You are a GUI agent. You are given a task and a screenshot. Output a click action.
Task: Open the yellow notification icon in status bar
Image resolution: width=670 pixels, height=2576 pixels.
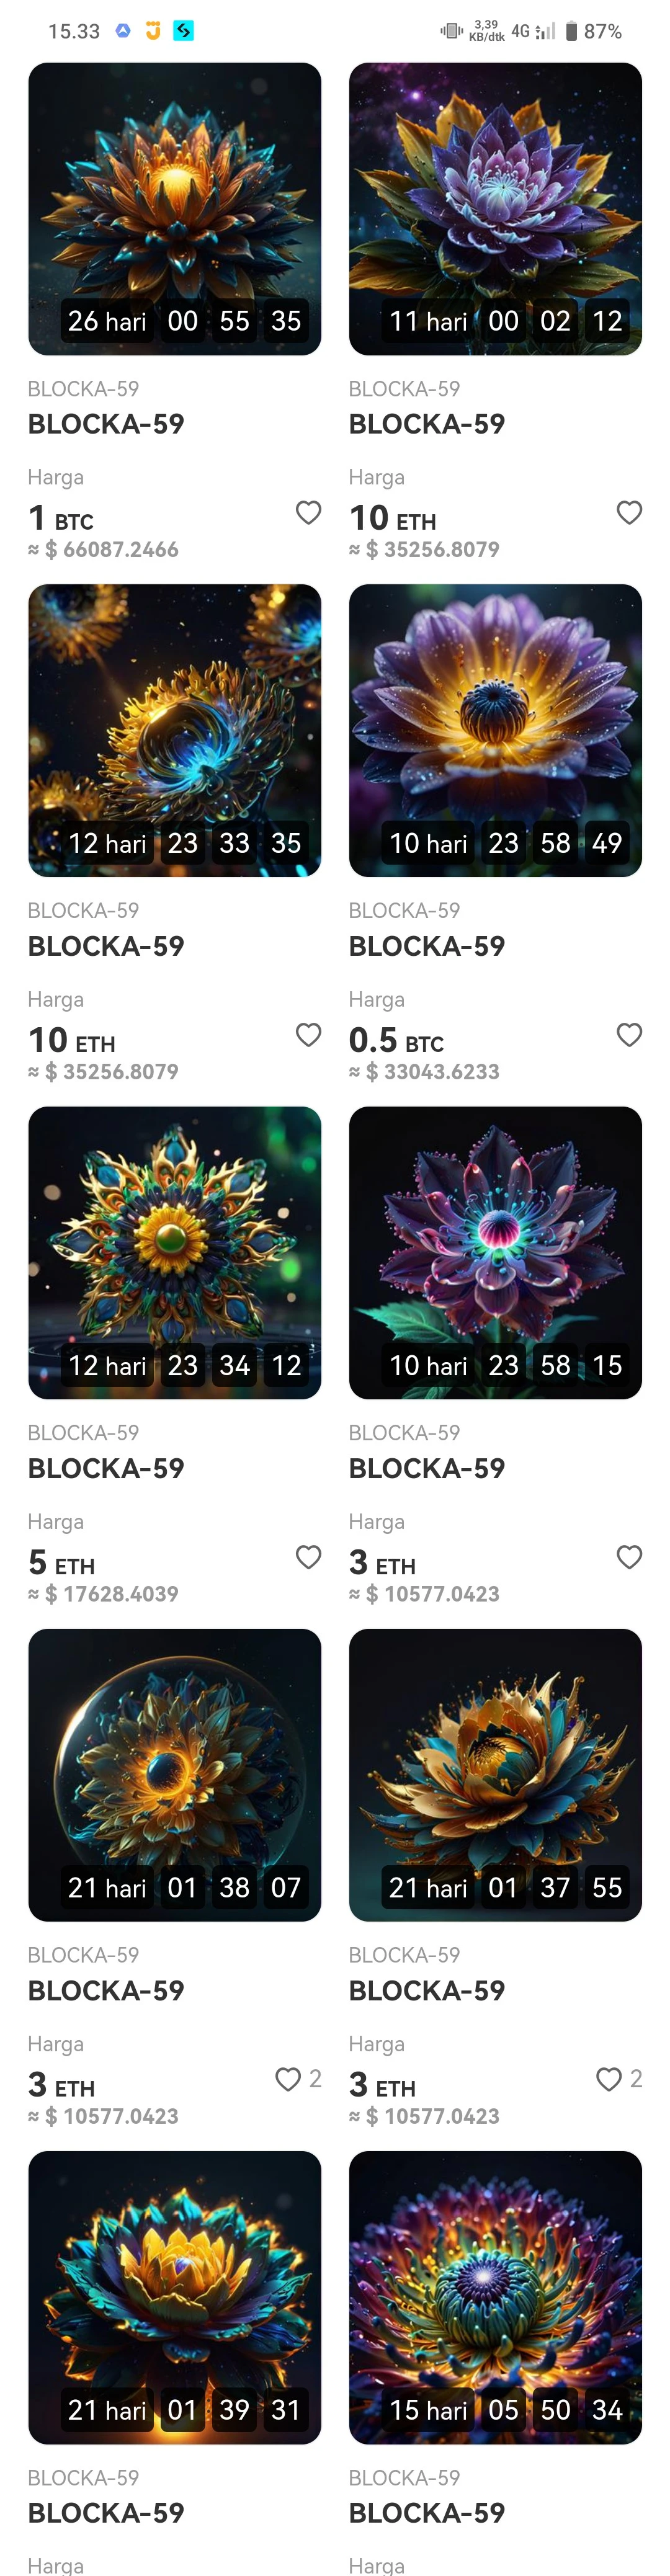[x=153, y=31]
